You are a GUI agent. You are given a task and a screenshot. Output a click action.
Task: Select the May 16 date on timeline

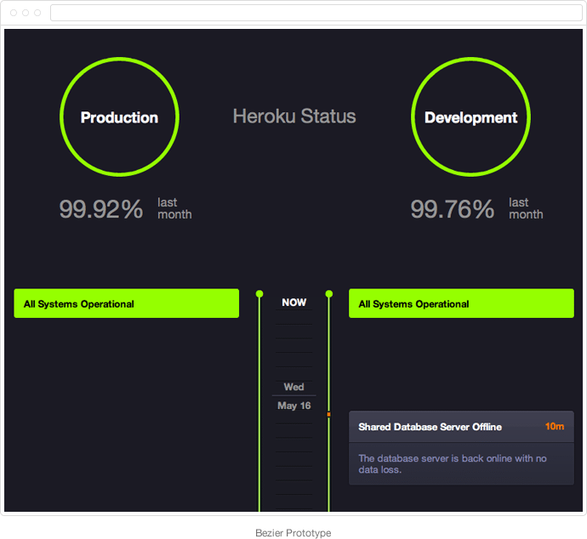[x=294, y=406]
